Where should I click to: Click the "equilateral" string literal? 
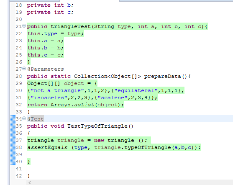click(136, 90)
